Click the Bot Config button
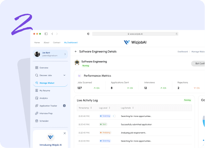The height and width of the screenshot is (148, 205). (198, 63)
